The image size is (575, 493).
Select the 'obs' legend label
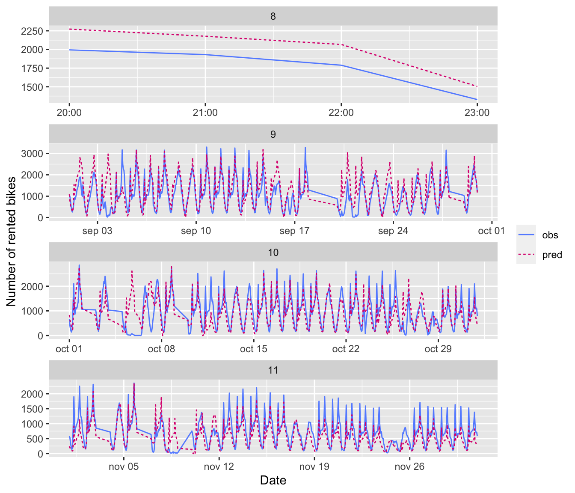click(x=550, y=235)
